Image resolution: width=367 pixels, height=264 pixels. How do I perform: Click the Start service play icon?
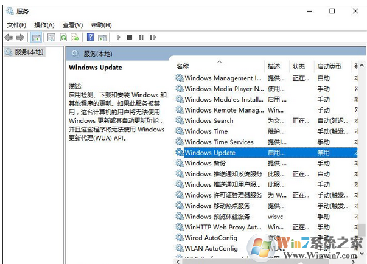(119, 38)
